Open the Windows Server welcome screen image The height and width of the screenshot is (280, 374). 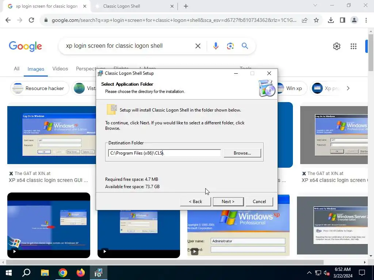[x=332, y=225]
